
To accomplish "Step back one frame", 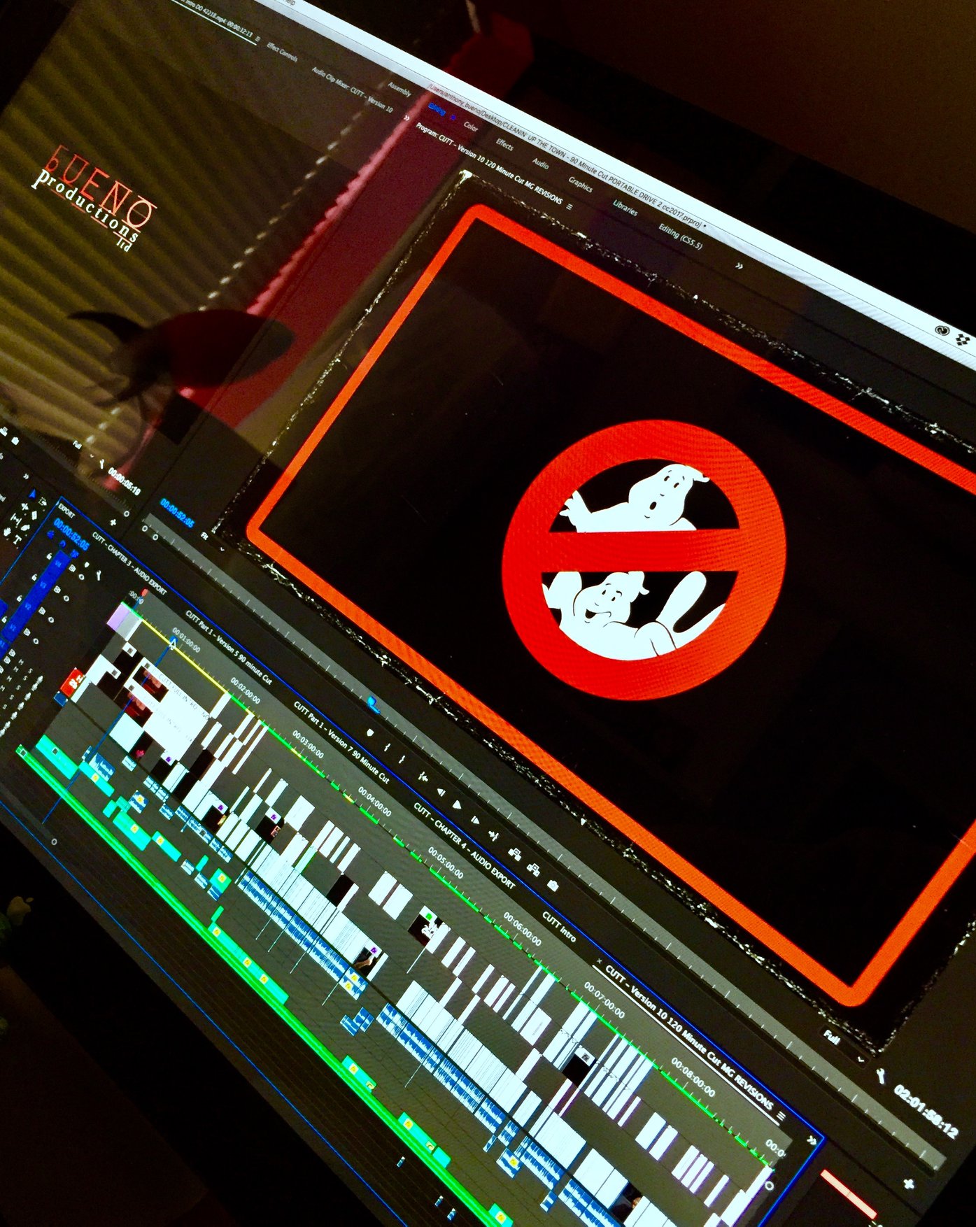I will click(x=441, y=791).
